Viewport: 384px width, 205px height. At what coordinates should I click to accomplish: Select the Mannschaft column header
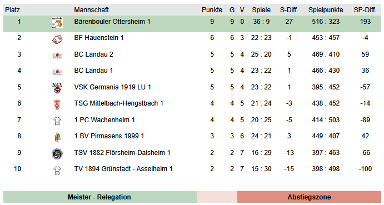pos(91,10)
